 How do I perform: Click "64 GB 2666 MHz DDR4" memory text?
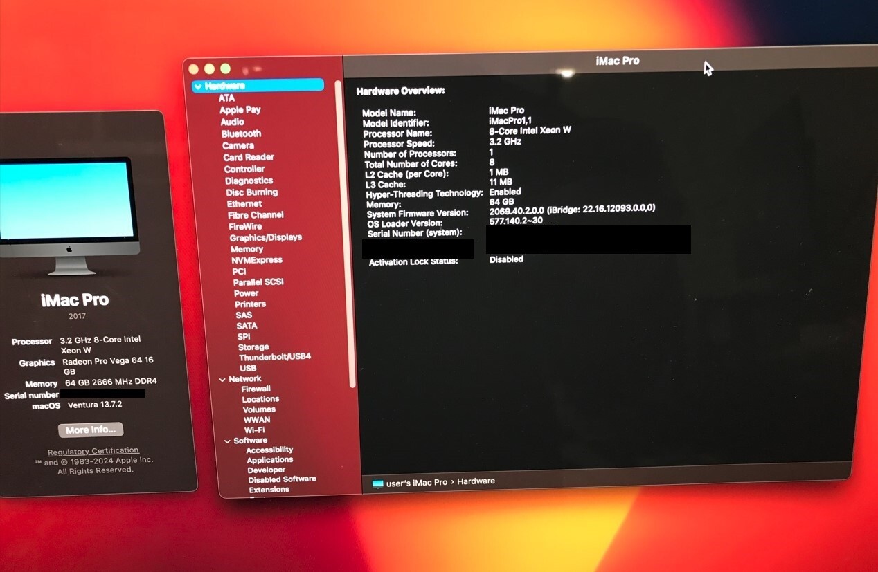(x=111, y=382)
